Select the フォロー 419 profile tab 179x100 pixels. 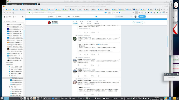pos(82,23)
